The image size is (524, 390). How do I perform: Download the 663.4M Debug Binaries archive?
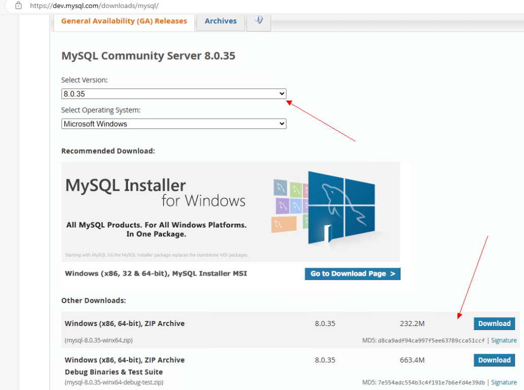(x=494, y=360)
